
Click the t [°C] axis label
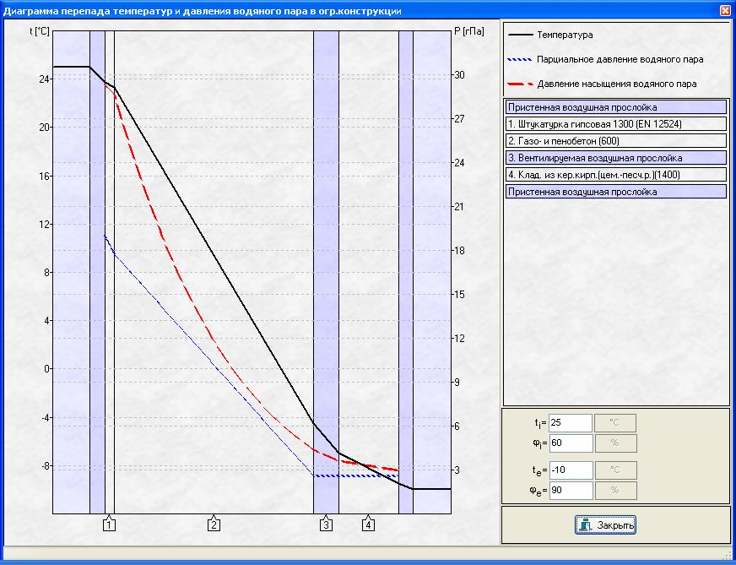coord(40,31)
